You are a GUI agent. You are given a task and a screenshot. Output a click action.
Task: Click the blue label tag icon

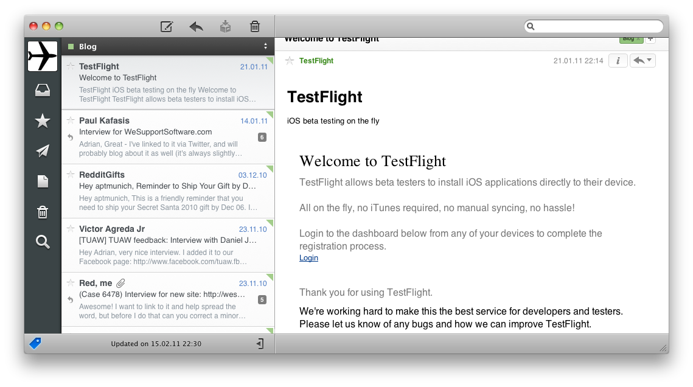pyautogui.click(x=35, y=343)
